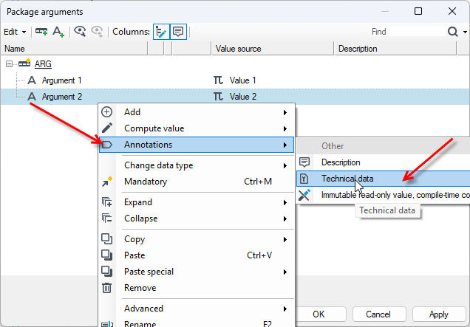This screenshot has width=470, height=327.
Task: Click the add argument group toolbar icon
Action: [41, 32]
